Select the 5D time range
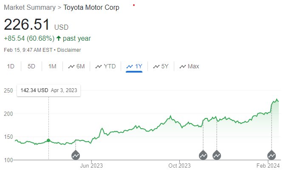This screenshot has height=174, width=289. [x=31, y=66]
